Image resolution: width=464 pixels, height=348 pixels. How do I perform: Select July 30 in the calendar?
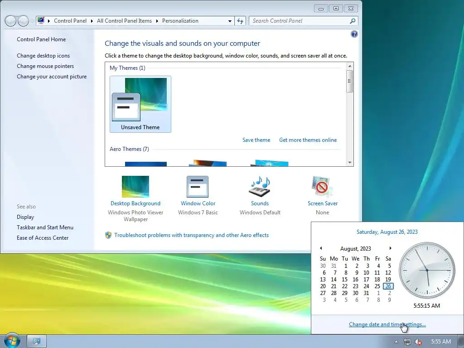[x=323, y=266]
